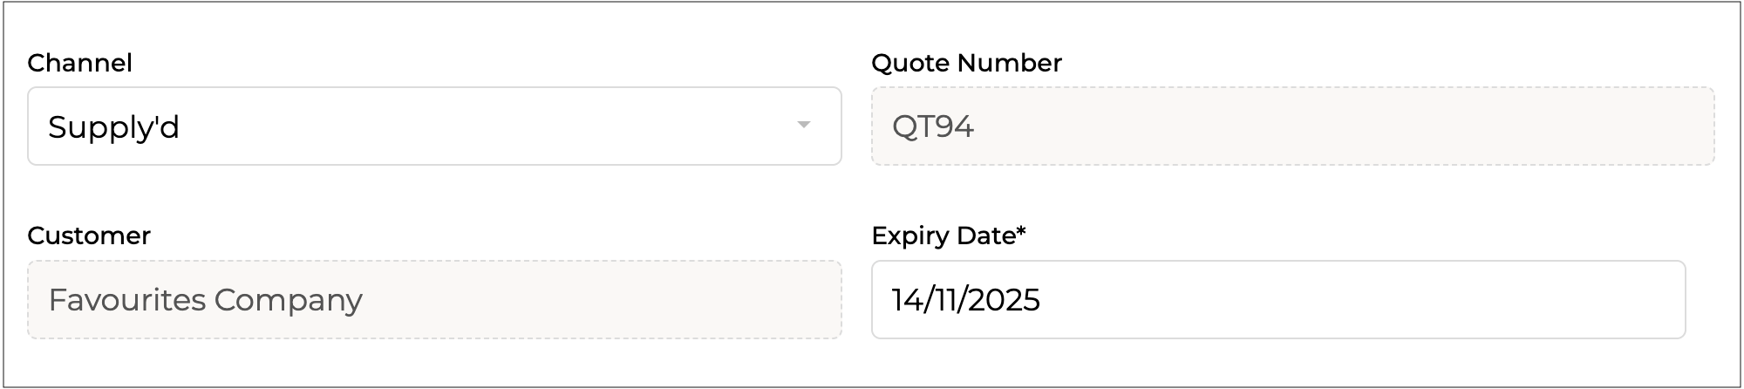Select the Supply'd value text
This screenshot has height=389, width=1744.
[113, 127]
